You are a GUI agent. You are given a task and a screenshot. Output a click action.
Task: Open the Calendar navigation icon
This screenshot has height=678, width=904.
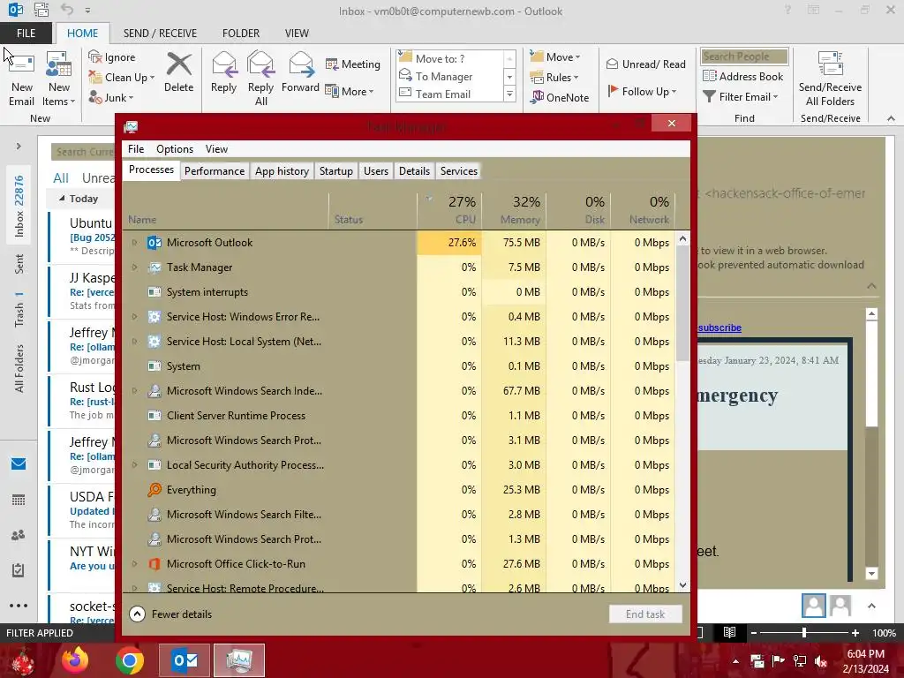(19, 500)
